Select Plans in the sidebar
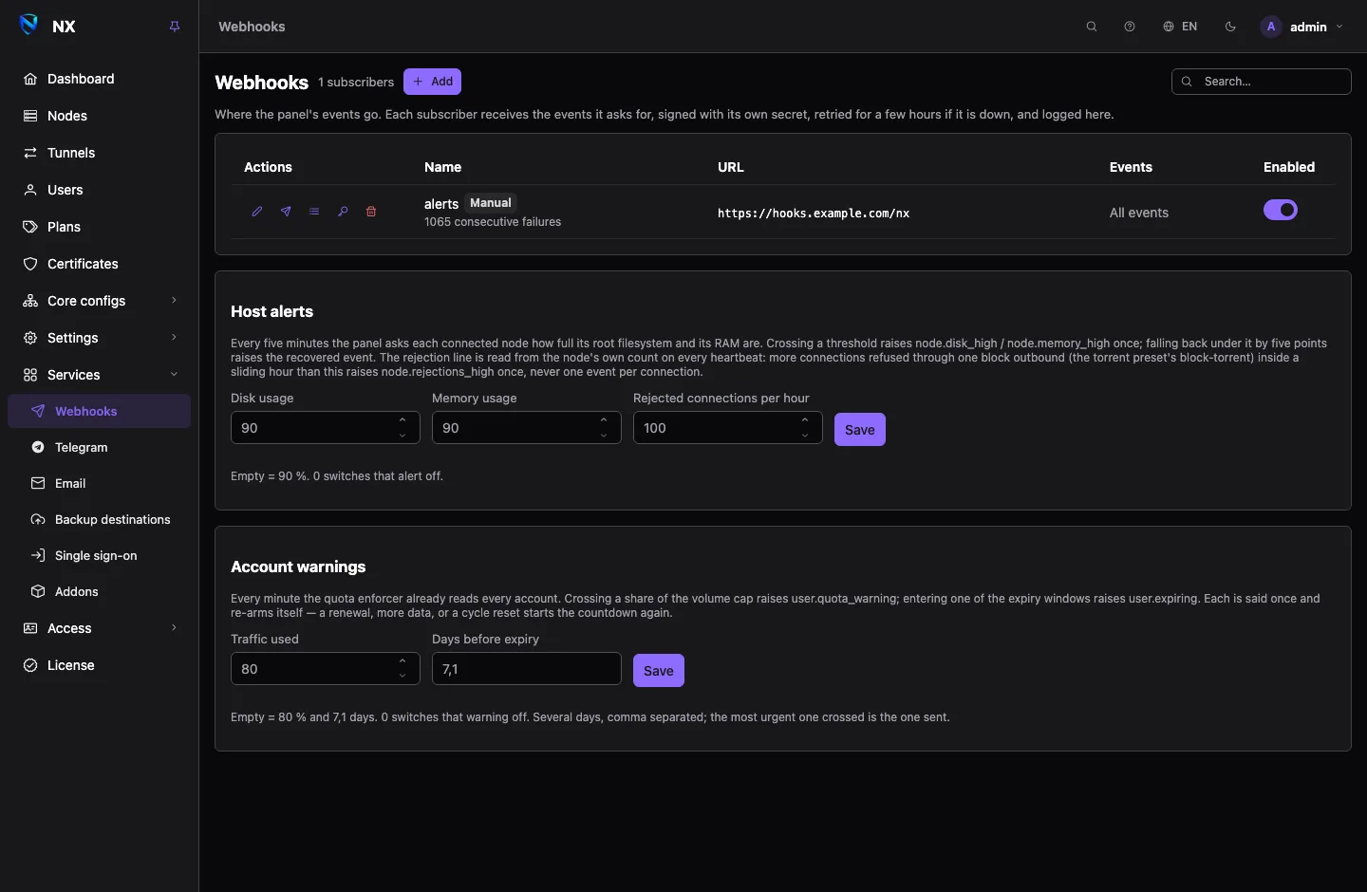This screenshot has width=1367, height=892. tap(100, 227)
